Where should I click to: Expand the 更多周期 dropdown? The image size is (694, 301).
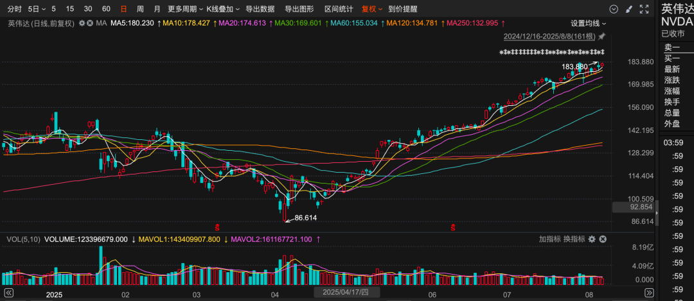tap(184, 9)
